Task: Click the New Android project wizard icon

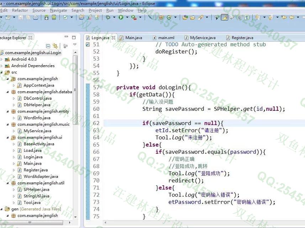Action: pyautogui.click(x=82, y=17)
